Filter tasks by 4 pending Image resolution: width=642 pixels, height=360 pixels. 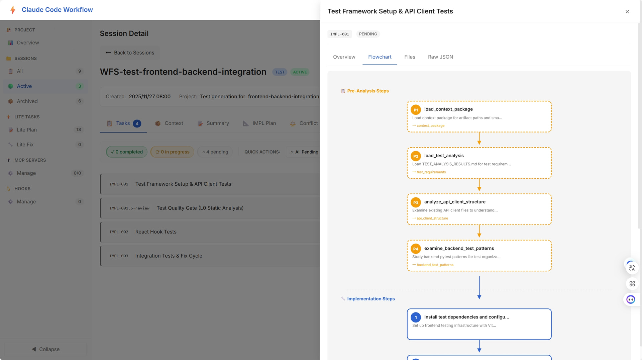tap(215, 152)
